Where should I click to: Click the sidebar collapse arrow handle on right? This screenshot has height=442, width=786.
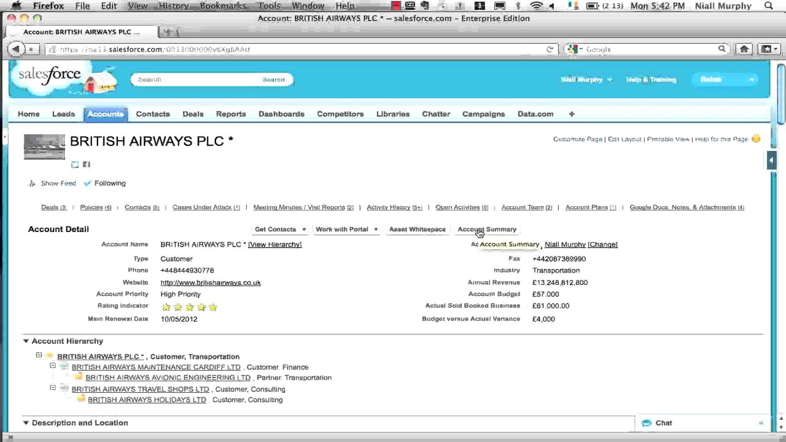pyautogui.click(x=771, y=160)
